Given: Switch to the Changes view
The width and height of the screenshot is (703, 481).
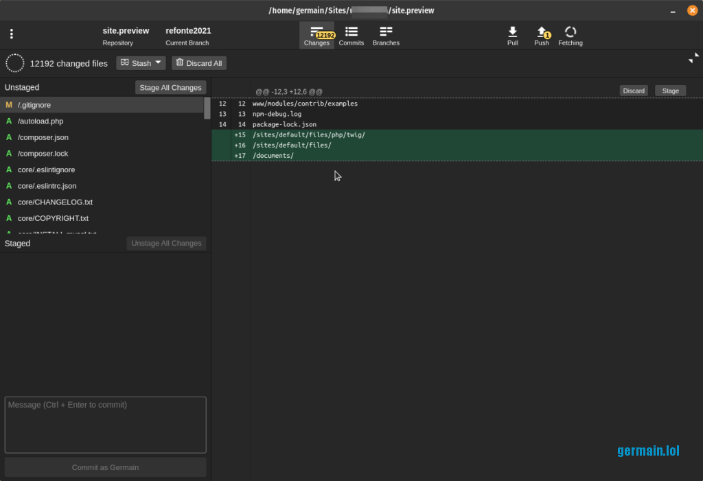Looking at the screenshot, I should pos(316,36).
